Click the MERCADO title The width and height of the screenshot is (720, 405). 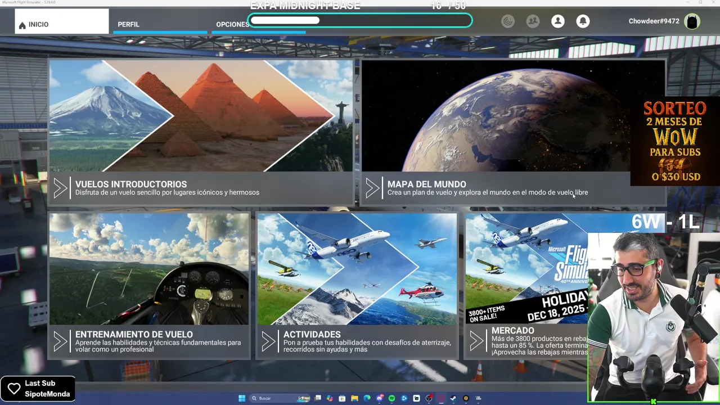pyautogui.click(x=512, y=331)
